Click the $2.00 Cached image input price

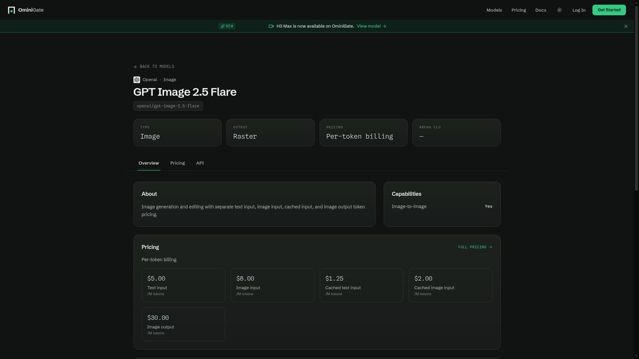coord(450,285)
